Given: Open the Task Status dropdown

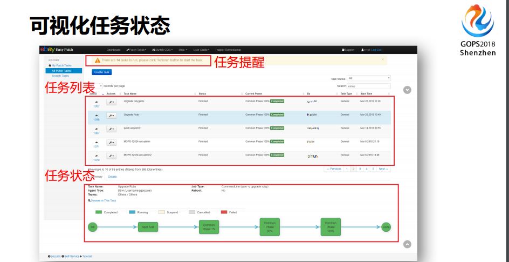Looking at the screenshot, I should 369,78.
